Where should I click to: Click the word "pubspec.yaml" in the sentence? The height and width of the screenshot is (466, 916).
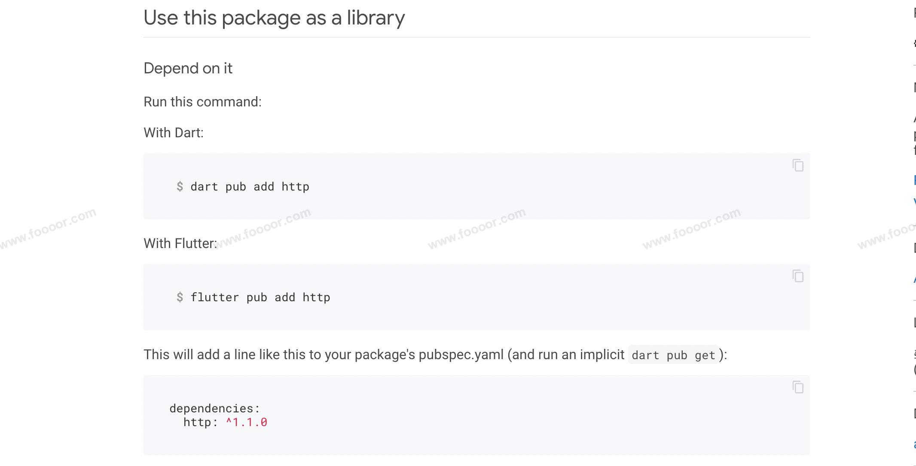[x=461, y=355]
